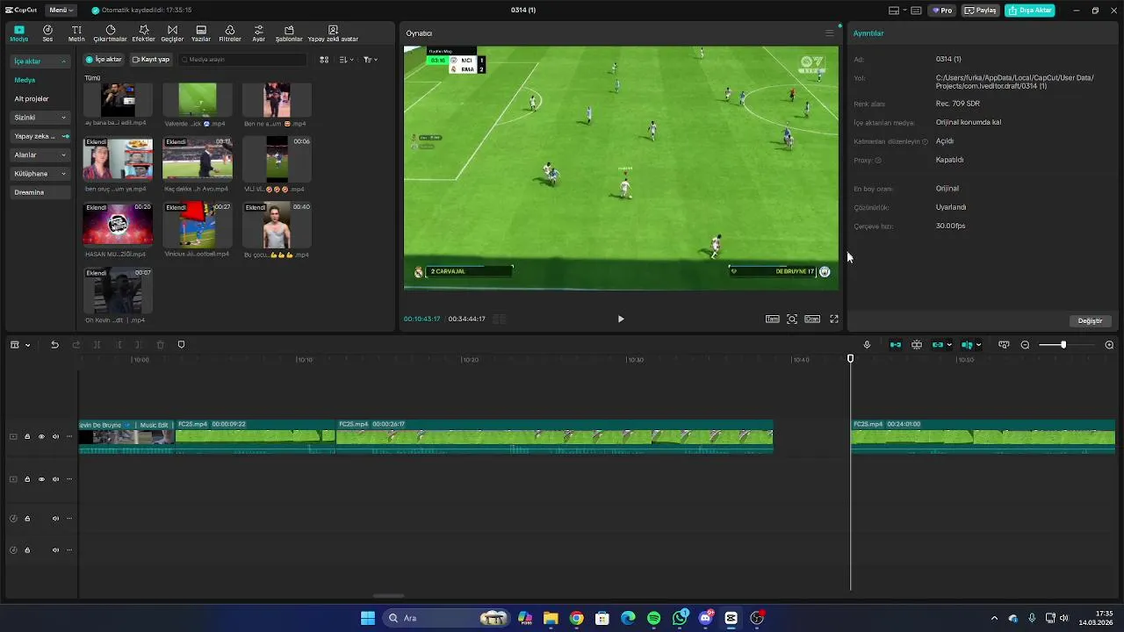Select the FC25.mp4 00:00:26:17 clip
The height and width of the screenshot is (632, 1124).
554,436
